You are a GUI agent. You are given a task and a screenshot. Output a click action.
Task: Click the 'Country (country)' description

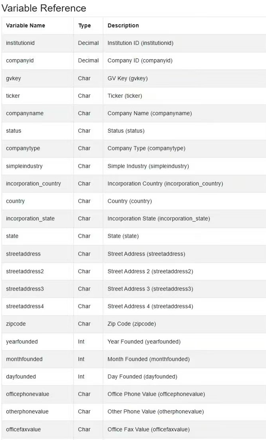pyautogui.click(x=129, y=201)
